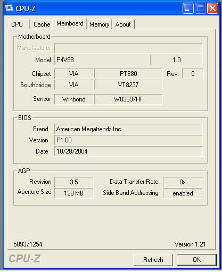222x272 pixels.
Task: Click the chipset Rev. value 0
Action: pos(193,74)
